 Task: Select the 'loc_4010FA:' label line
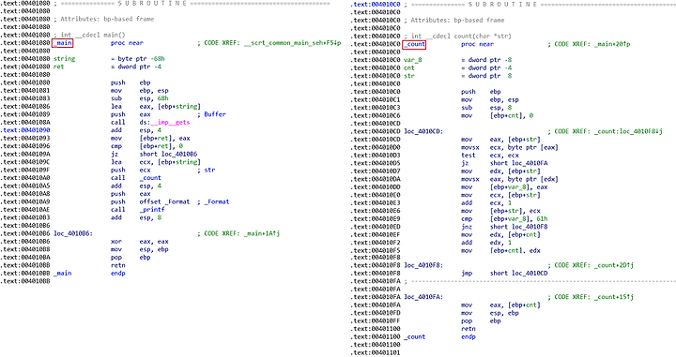[x=423, y=297]
